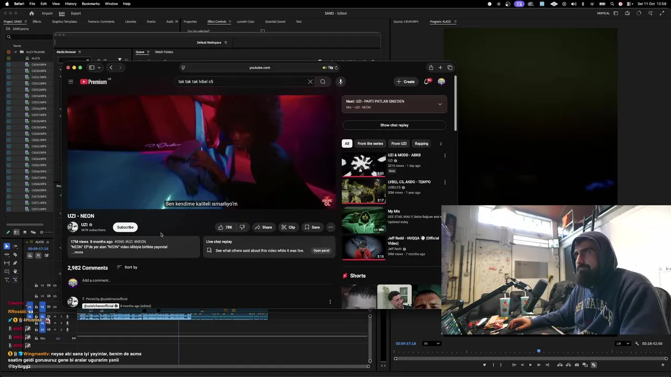Open the YouTube account avatar menu
The image size is (671, 377).
[x=441, y=82]
